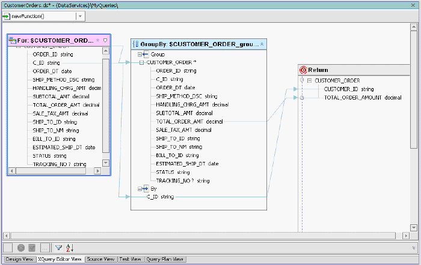Select BILL_TO_ID string in GroupBy node

click(x=177, y=155)
